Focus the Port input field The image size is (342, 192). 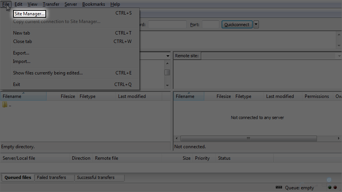(x=210, y=24)
